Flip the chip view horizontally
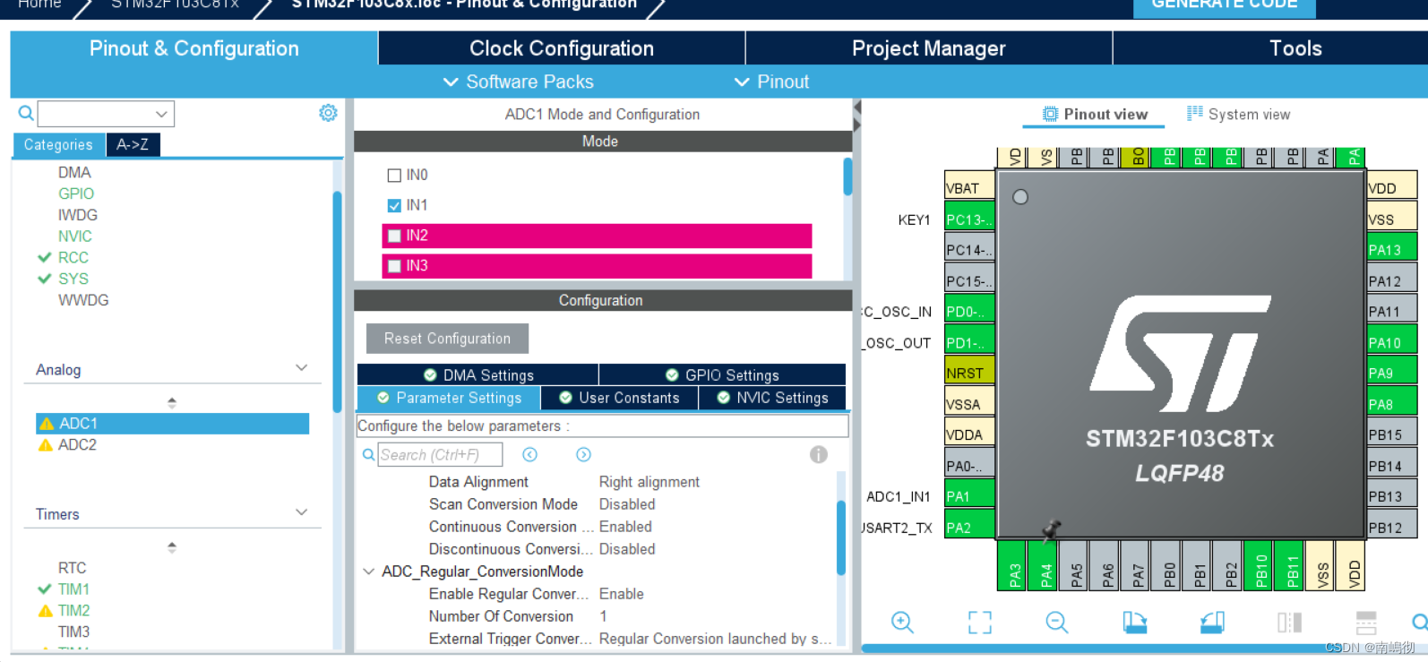Image resolution: width=1428 pixels, height=662 pixels. point(1289,623)
